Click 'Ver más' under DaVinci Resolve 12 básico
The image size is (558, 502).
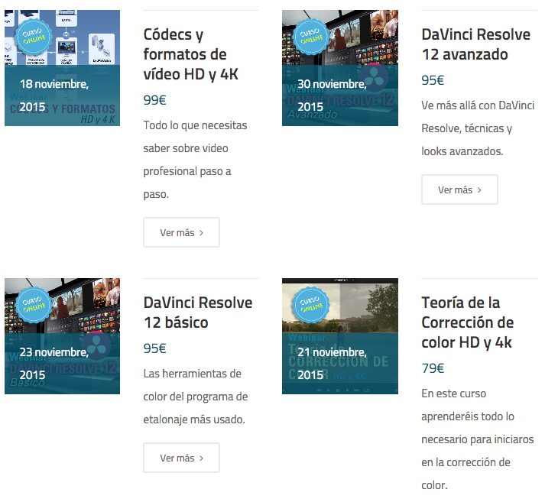(181, 458)
